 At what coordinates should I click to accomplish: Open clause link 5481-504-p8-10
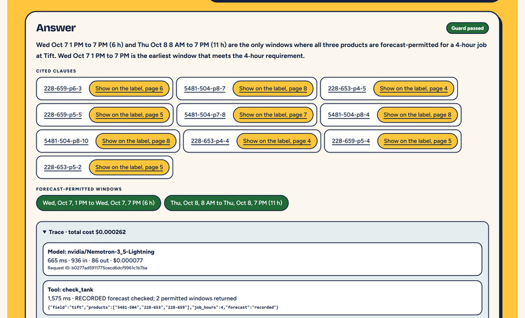click(66, 141)
